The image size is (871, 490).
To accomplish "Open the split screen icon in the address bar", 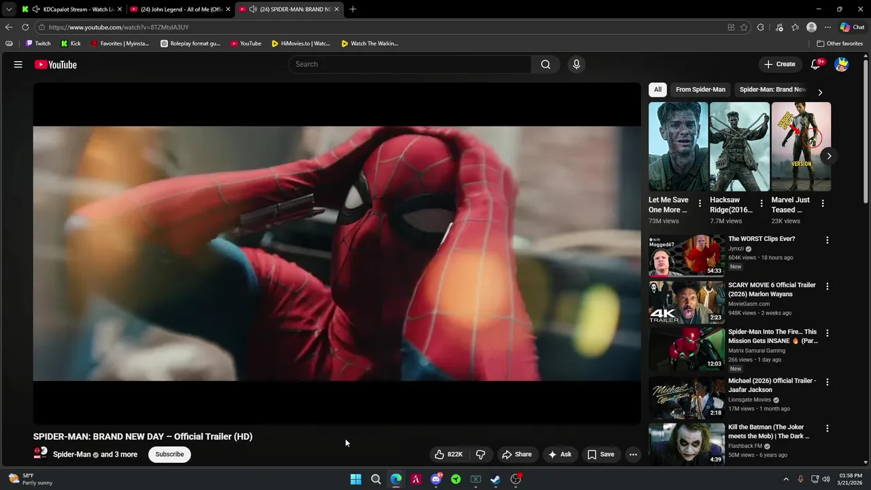I will (x=731, y=27).
